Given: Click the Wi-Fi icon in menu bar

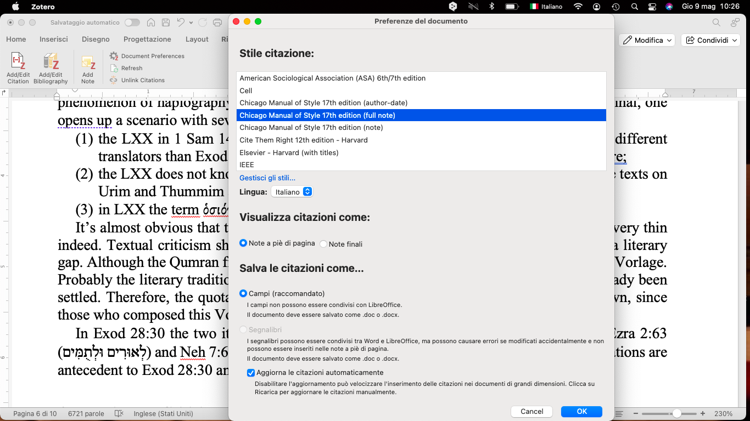Looking at the screenshot, I should click(578, 7).
